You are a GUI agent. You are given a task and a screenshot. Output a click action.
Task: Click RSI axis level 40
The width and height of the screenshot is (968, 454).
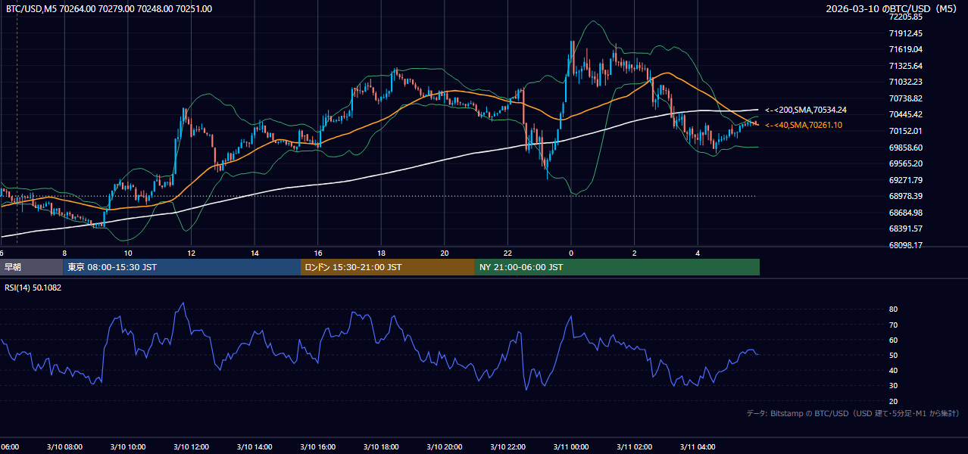[894, 370]
